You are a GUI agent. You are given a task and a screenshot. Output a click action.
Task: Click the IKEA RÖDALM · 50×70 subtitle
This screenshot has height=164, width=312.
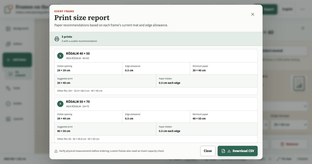(x=77, y=106)
